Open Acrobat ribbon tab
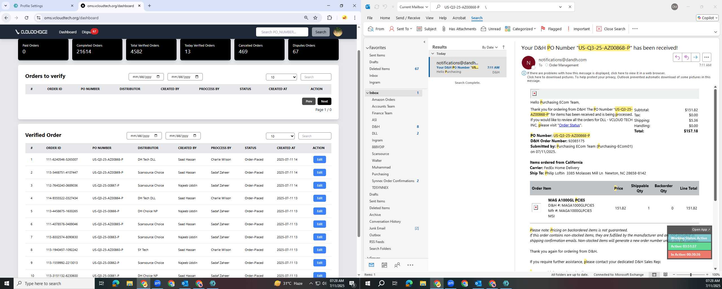Screen dimensions: 722x289 459,18
